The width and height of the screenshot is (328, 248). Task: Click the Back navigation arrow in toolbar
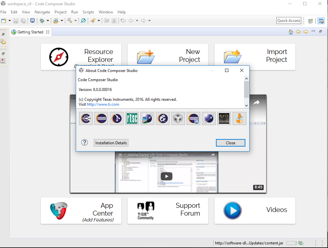131,21
